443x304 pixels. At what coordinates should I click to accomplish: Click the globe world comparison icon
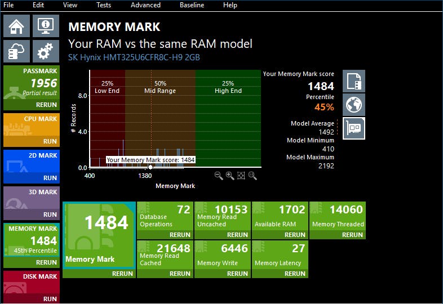pos(354,105)
